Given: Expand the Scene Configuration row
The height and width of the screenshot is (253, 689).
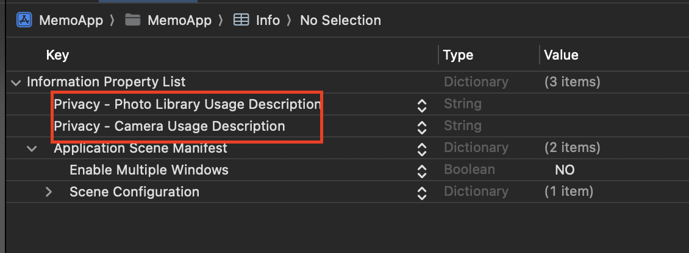Looking at the screenshot, I should pyautogui.click(x=49, y=192).
